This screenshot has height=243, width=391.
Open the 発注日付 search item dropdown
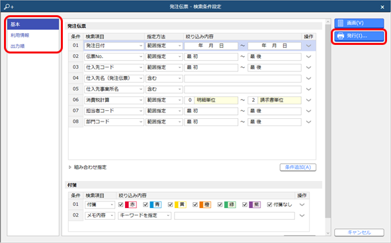tap(114, 46)
